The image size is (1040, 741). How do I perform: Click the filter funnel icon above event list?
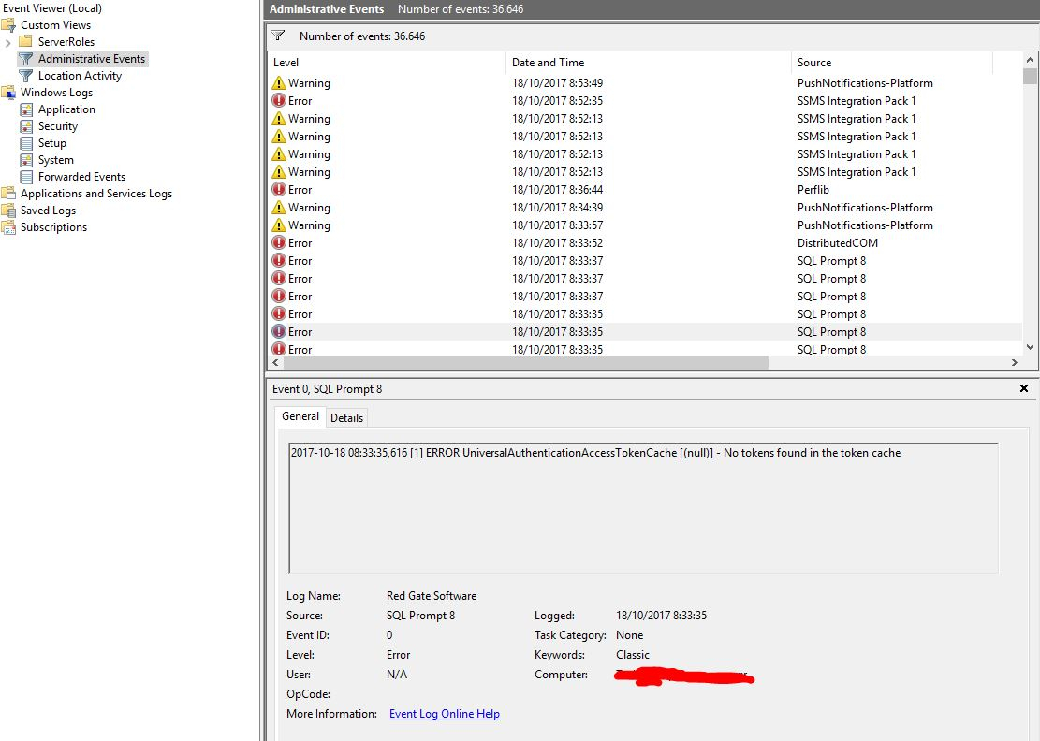(x=278, y=36)
